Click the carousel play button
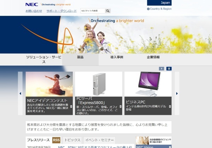This screenshot has height=148, width=212. click(x=161, y=69)
